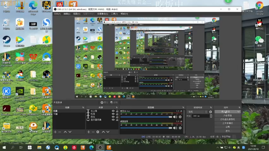Open source 属性 button above docks
This screenshot has height=151, width=269.
tap(104, 102)
